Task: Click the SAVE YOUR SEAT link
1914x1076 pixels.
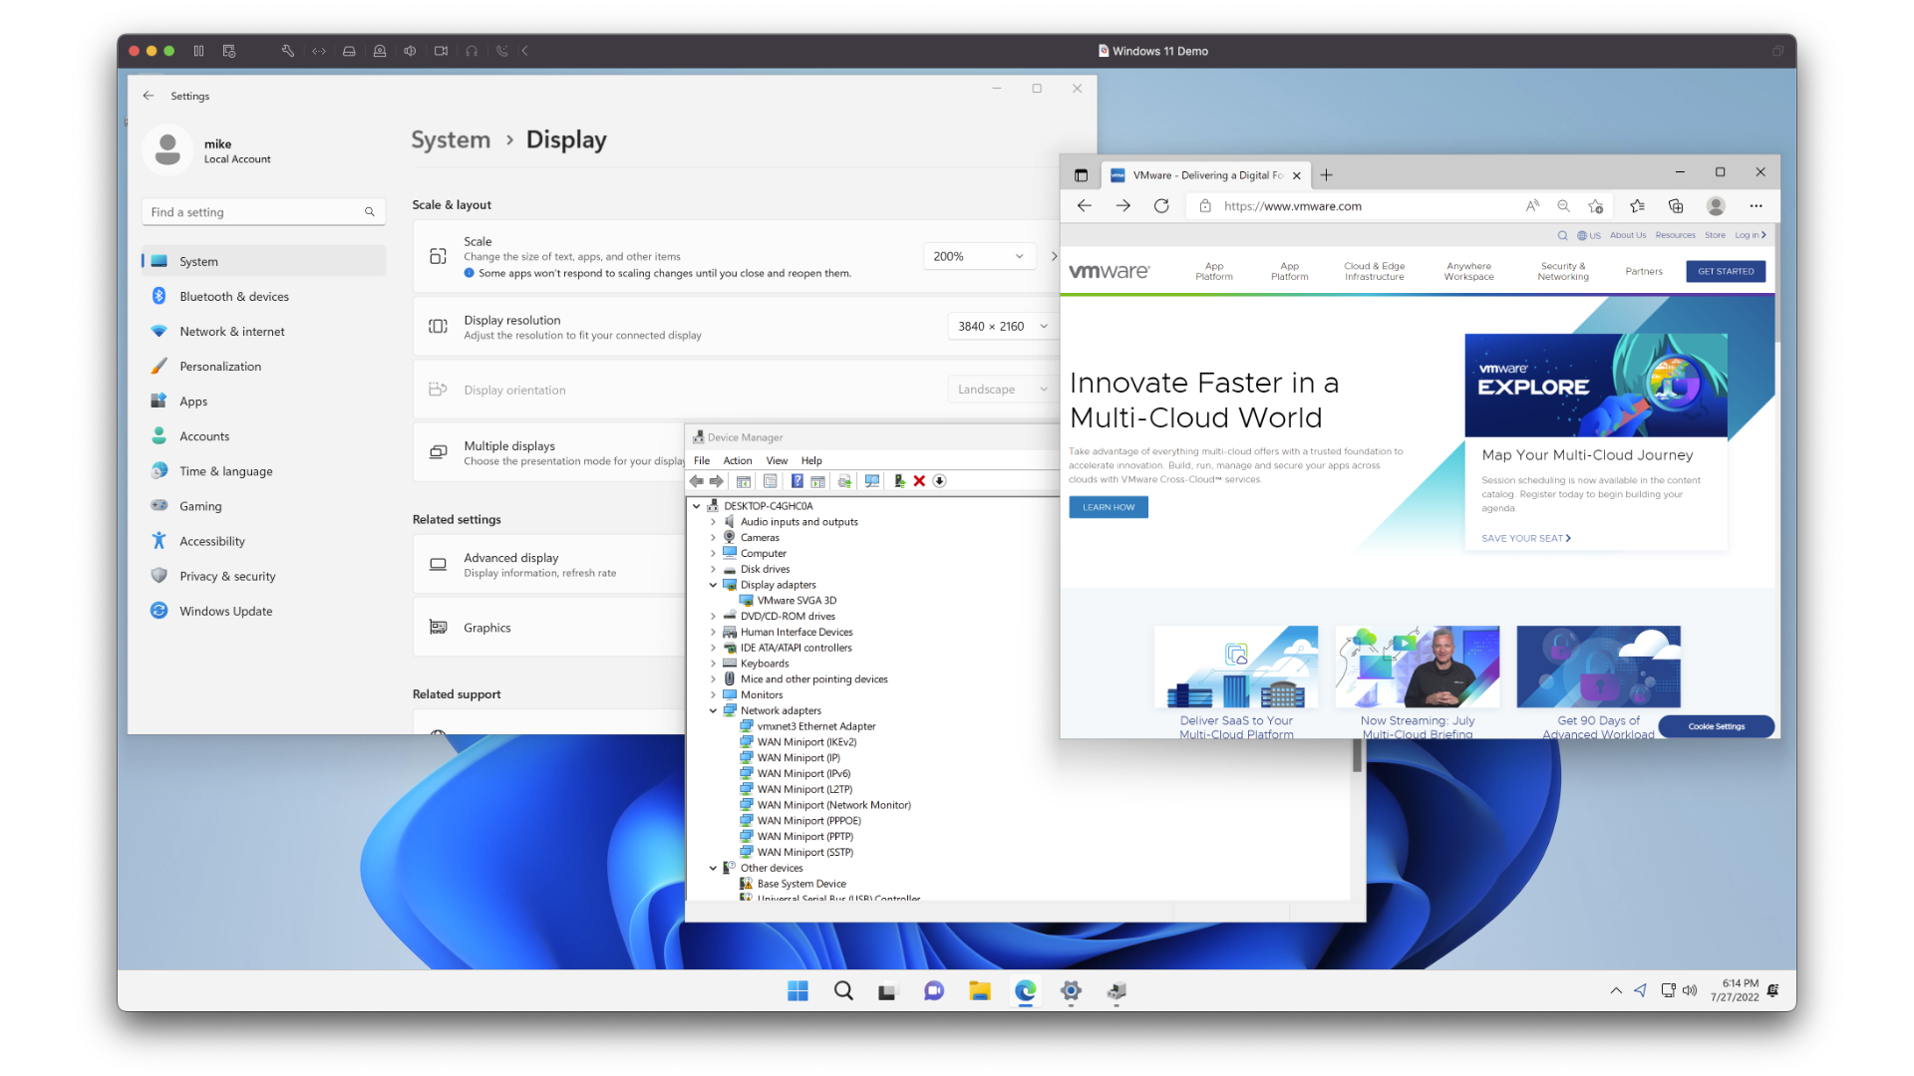Action: pos(1526,538)
